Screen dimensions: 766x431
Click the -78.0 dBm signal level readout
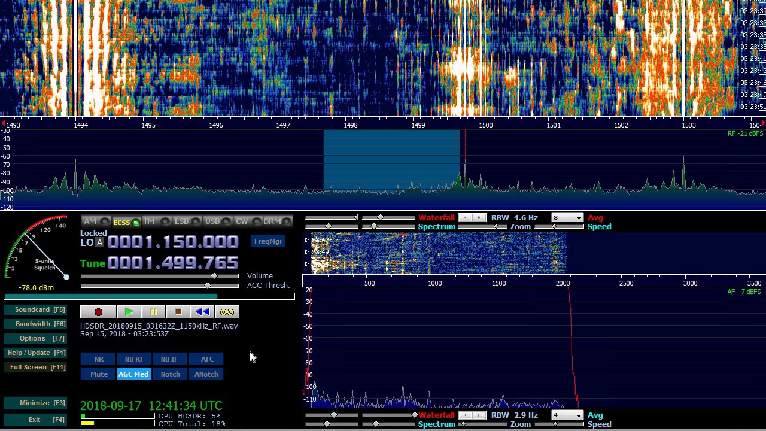pos(36,288)
